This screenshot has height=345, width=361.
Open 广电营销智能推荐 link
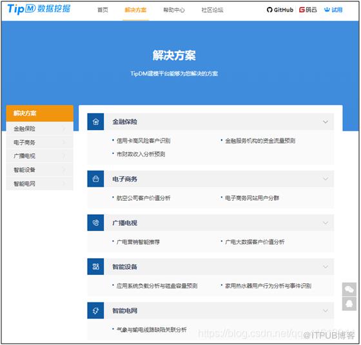[x=138, y=242]
